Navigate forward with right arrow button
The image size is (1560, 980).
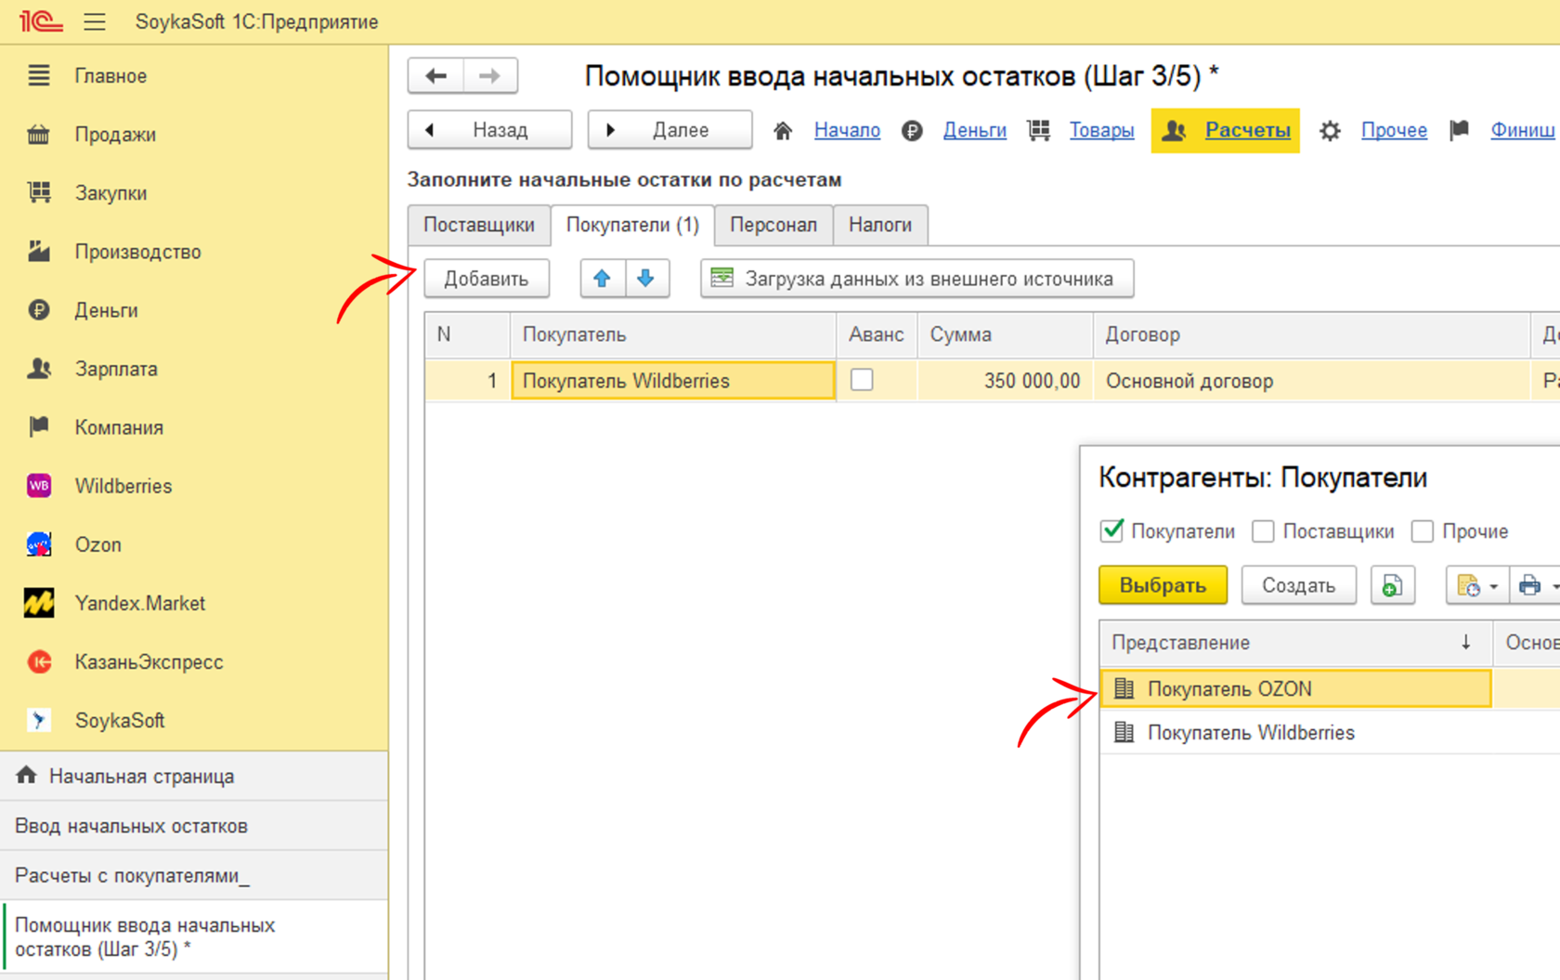490,75
